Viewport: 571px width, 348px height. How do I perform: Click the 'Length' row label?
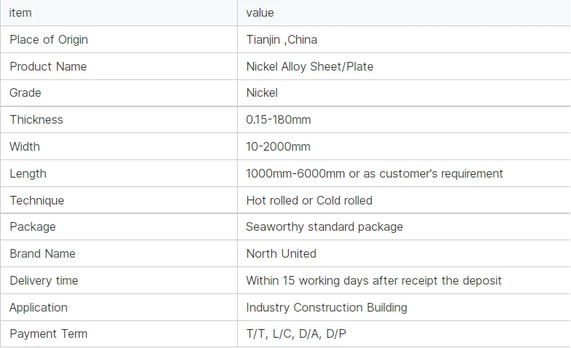(28, 173)
